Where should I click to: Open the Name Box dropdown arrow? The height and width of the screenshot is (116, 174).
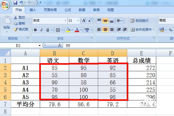click(40, 46)
